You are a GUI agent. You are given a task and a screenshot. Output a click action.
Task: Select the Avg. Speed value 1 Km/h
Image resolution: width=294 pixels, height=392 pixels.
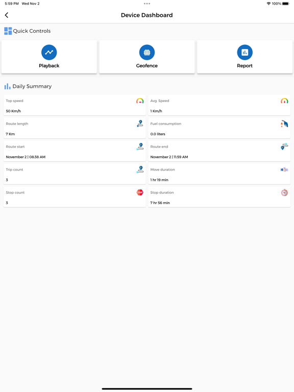click(x=156, y=111)
